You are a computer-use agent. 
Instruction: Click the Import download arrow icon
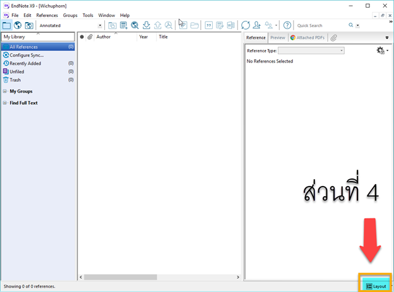coord(146,25)
